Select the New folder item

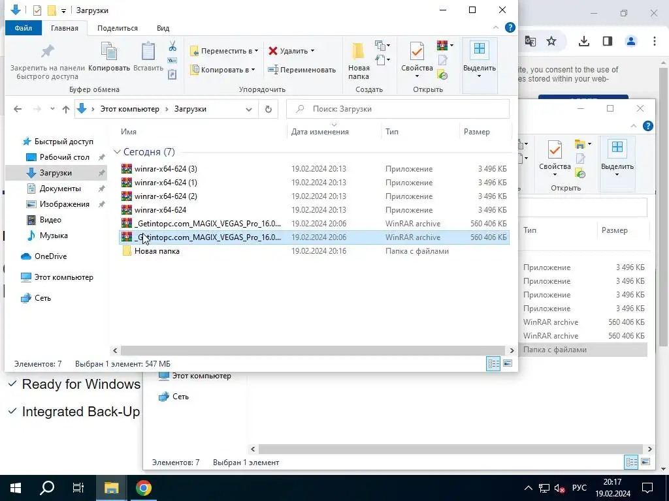point(157,251)
